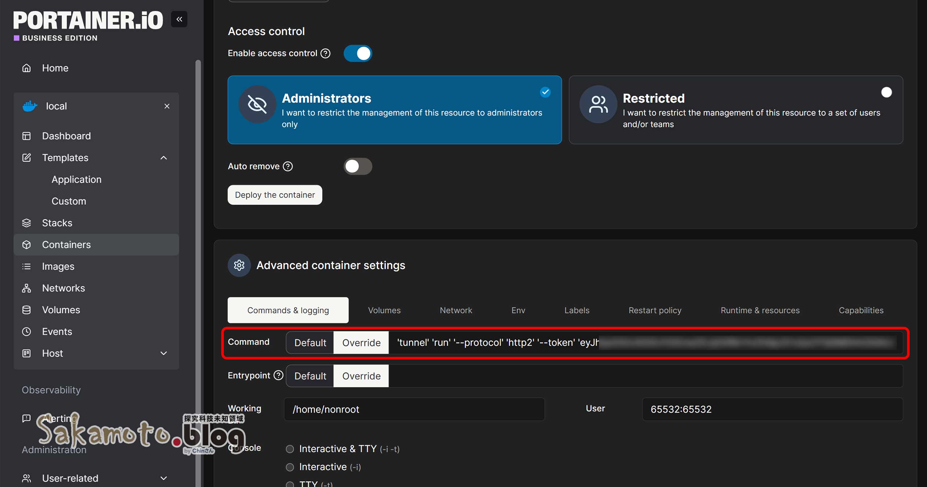
Task: Disable the Enable access control toggle
Action: click(358, 53)
